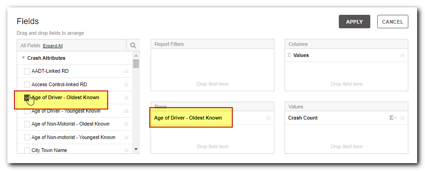425x171 pixels.
Task: Click the sigma icon next to Values
Action: pyautogui.click(x=289, y=55)
